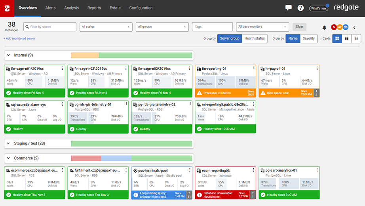The image size is (365, 206).
Task: Group by Health status
Action: click(x=255, y=38)
